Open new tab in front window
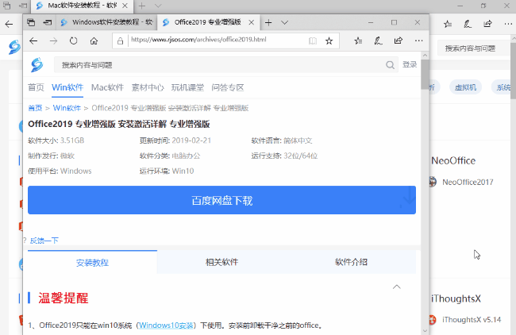The width and height of the screenshot is (516, 335). (x=268, y=22)
